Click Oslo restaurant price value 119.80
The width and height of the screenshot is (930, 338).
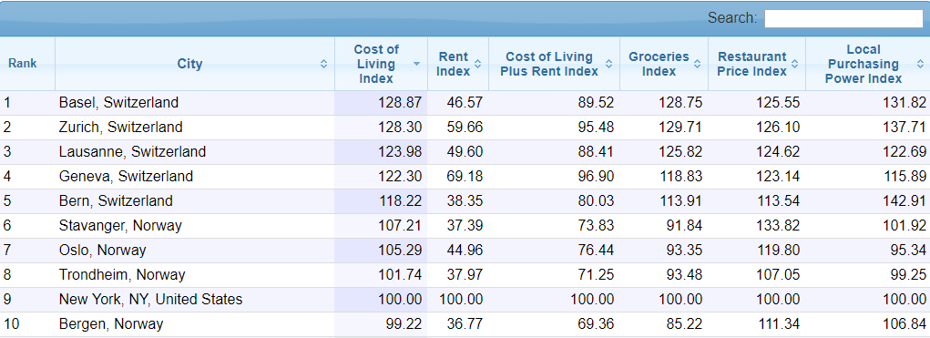point(778,251)
